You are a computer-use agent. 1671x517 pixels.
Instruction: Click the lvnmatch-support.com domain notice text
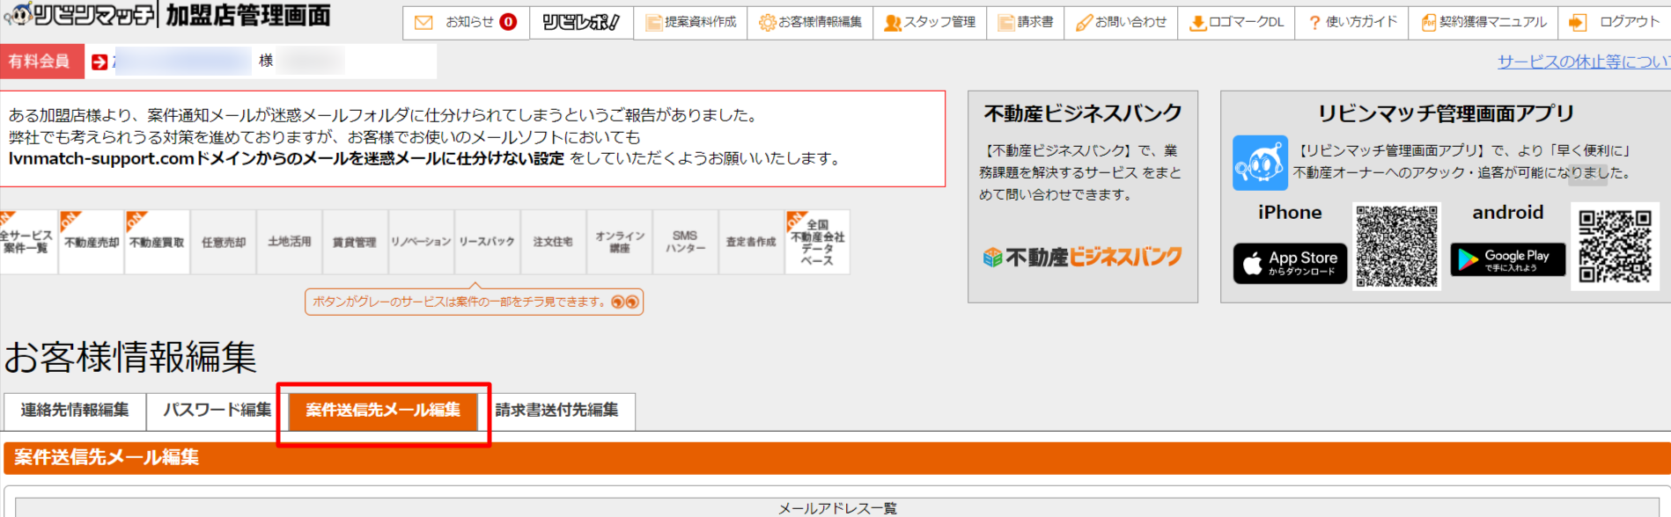[x=286, y=159]
